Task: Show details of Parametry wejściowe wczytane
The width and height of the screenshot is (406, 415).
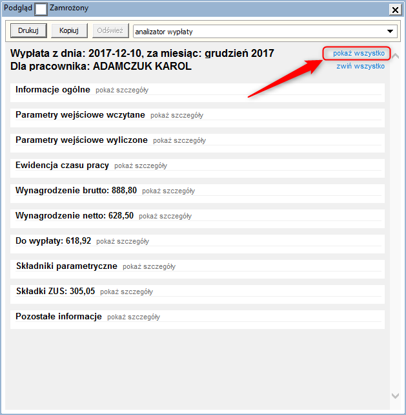Action: [177, 116]
